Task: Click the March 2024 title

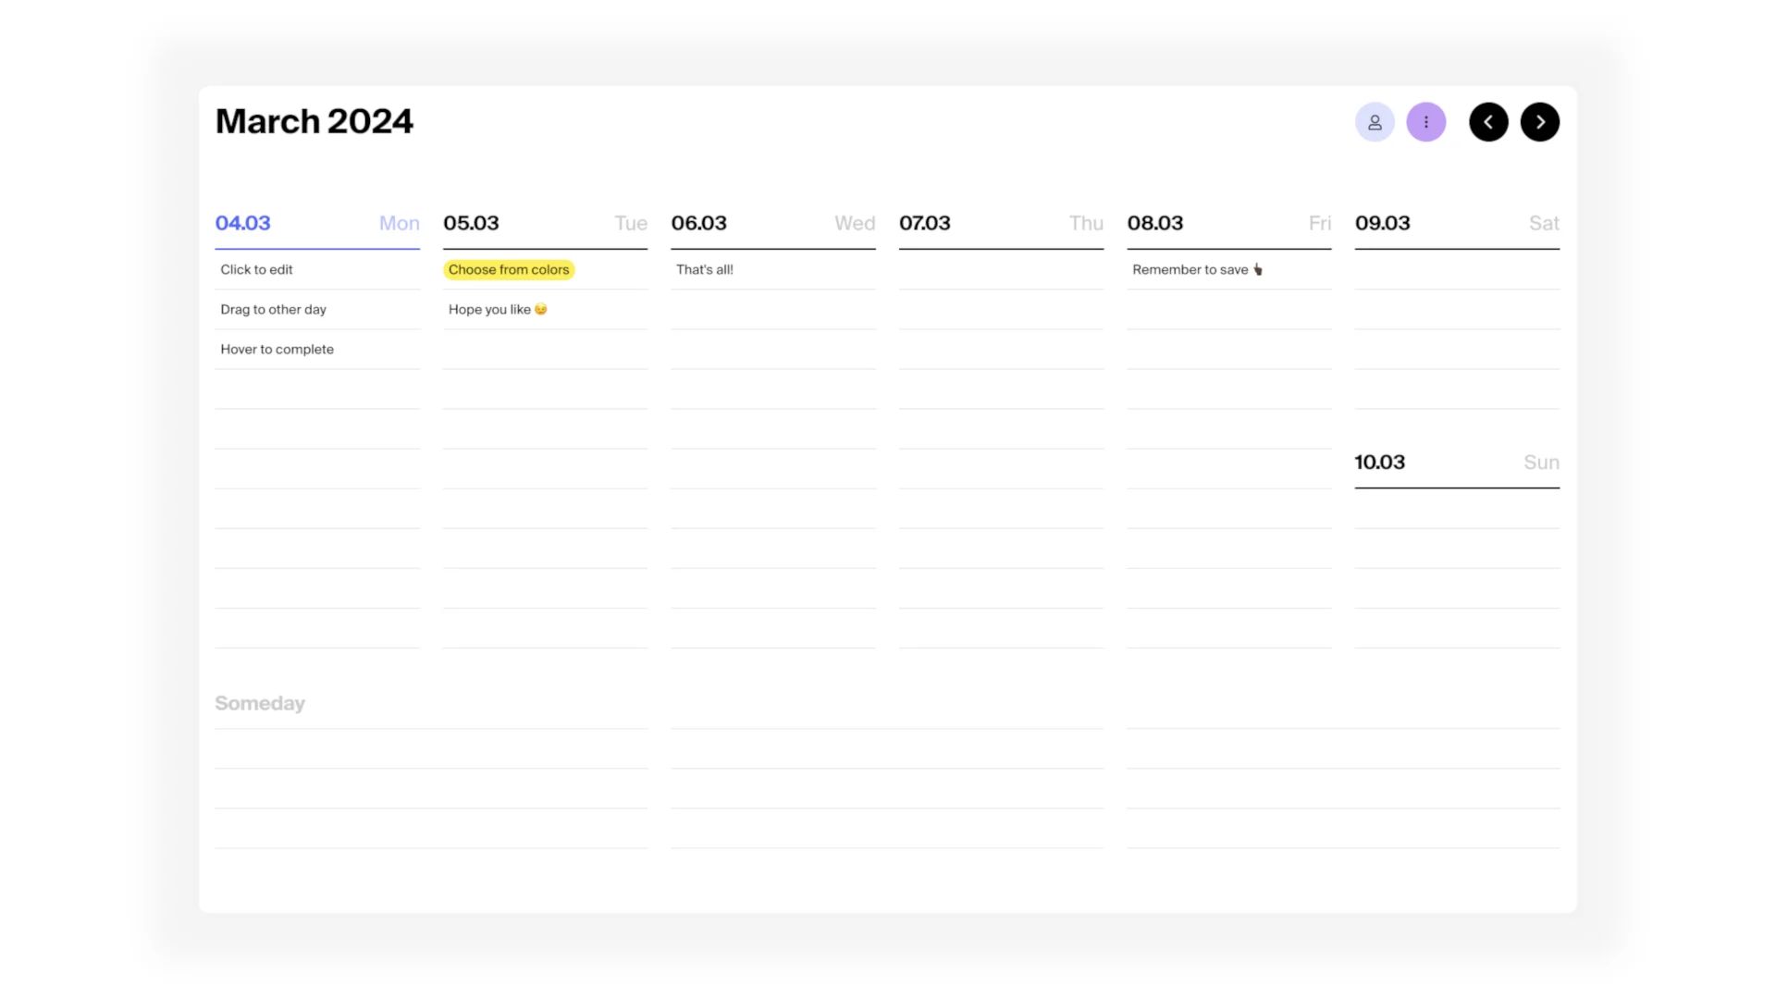Action: click(x=314, y=122)
